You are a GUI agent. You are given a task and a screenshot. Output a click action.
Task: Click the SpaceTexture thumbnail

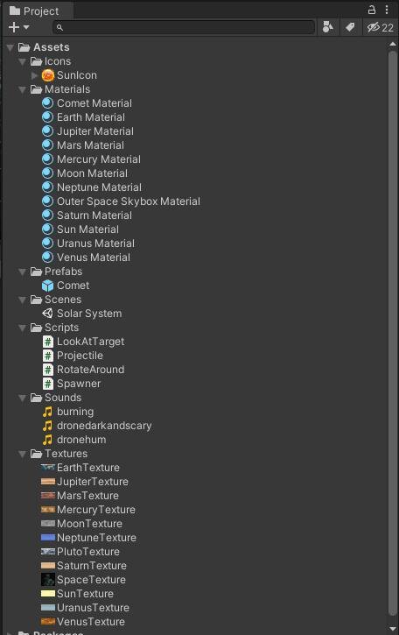click(48, 580)
